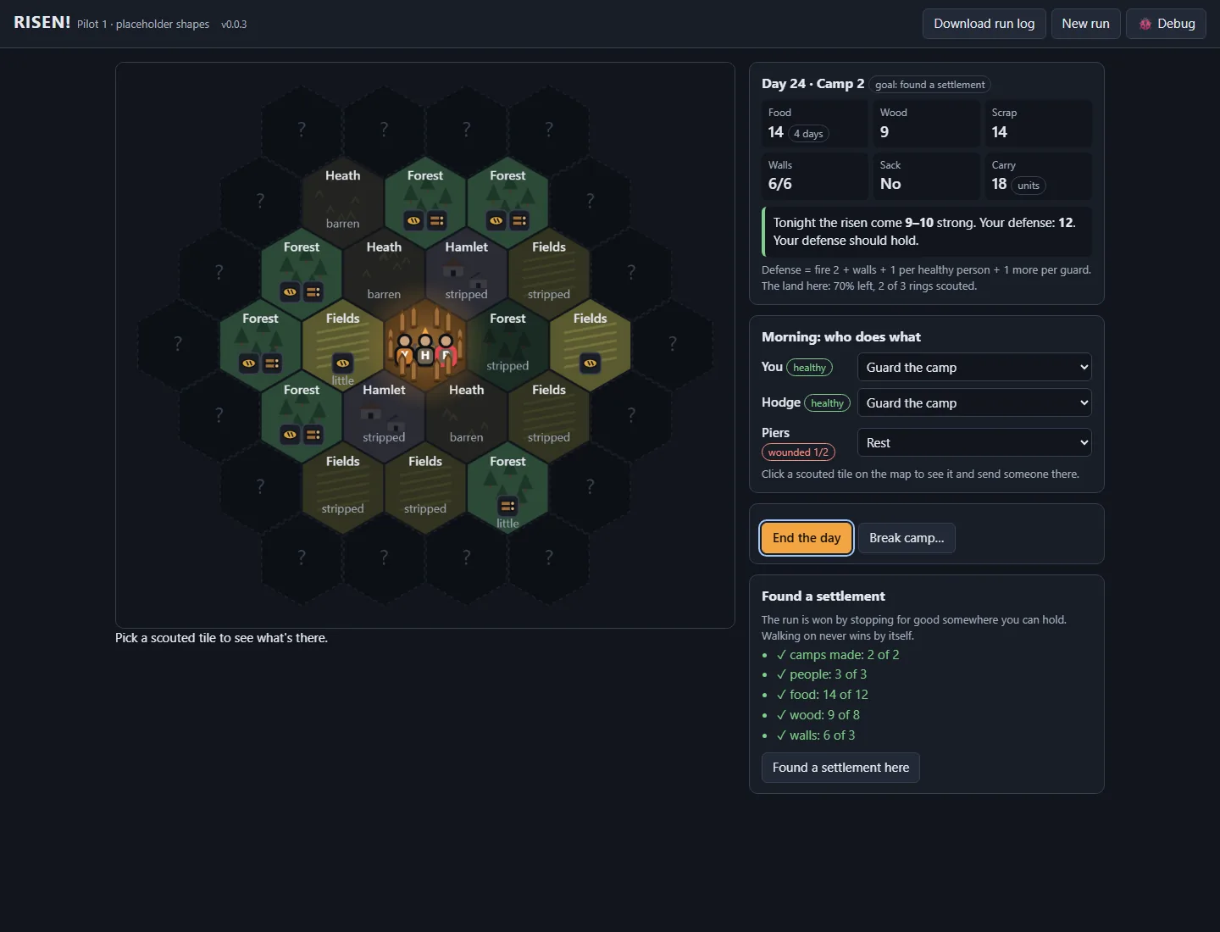Click the '4 days' food badge
This screenshot has width=1220, height=932.
point(808,134)
